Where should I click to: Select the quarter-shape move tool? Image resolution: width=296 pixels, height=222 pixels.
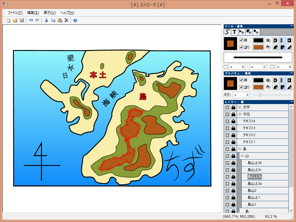coord(249,32)
